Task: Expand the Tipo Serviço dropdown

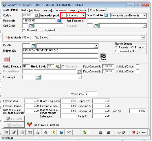Action: [x=143, y=37]
